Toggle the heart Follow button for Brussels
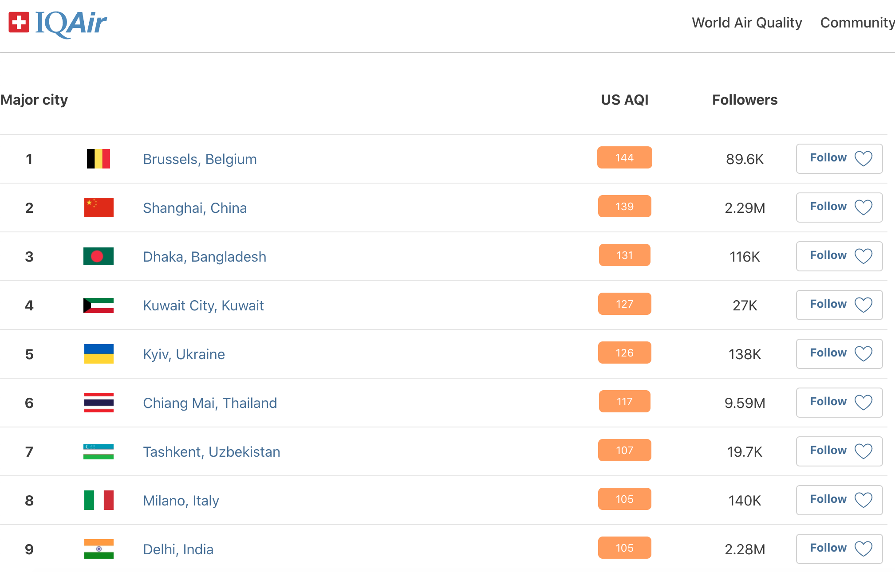The width and height of the screenshot is (895, 572). [839, 159]
